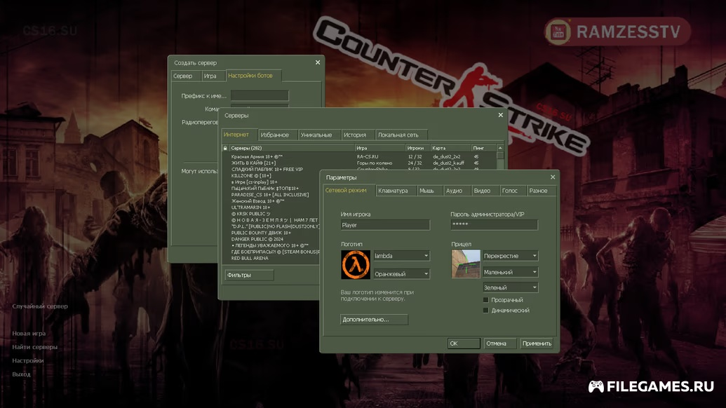Click the lock icon column header in Серверы
Viewport: 726px width, 408px height.
[x=225, y=148]
